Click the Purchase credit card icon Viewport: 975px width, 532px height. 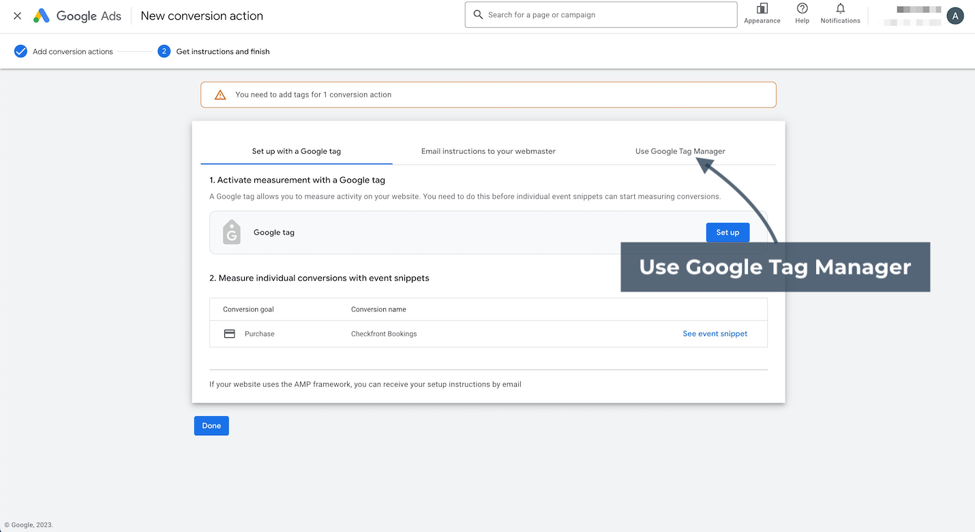tap(230, 334)
